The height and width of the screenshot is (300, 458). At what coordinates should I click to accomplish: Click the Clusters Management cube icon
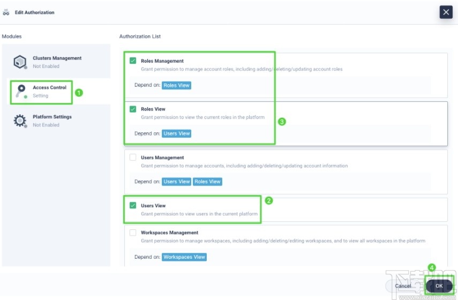(20, 62)
